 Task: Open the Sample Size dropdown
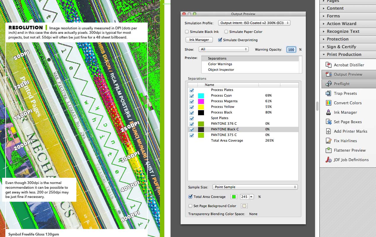pyautogui.click(x=255, y=187)
